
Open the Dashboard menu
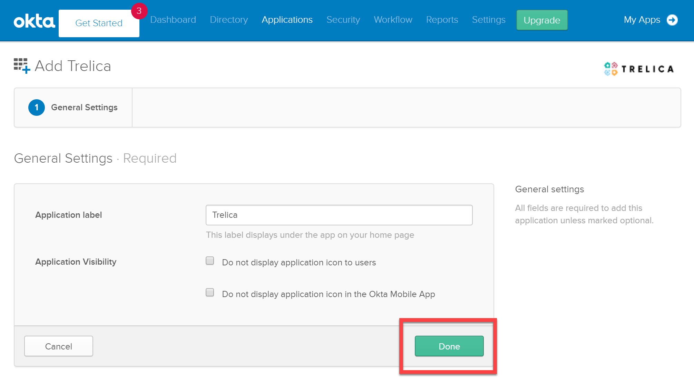coord(173,20)
